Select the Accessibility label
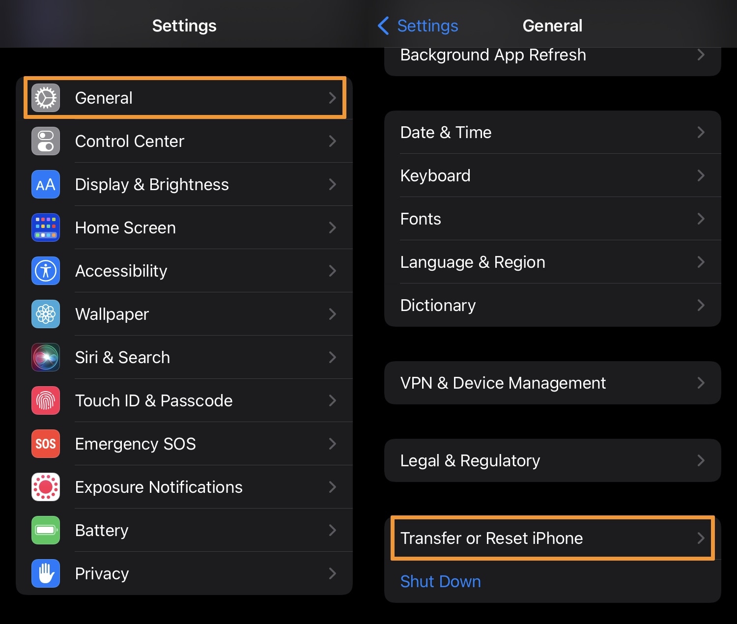Image resolution: width=737 pixels, height=624 pixels. [121, 271]
